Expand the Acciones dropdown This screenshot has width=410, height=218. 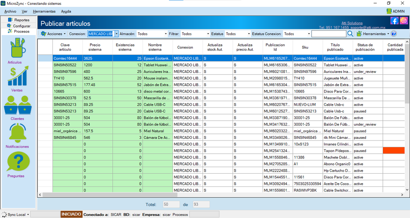64,34
